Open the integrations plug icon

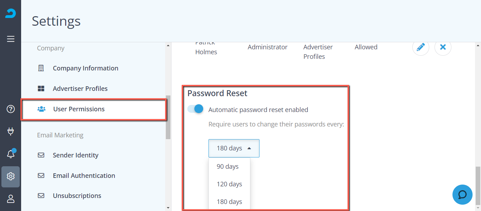[x=11, y=131]
